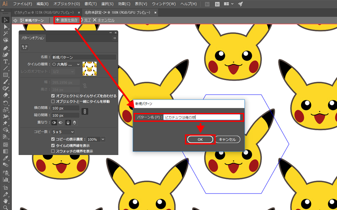Viewport: 337px width, 210px height.
Task: Select the Symbol Sprayer tool
Action: [x=5, y=173]
